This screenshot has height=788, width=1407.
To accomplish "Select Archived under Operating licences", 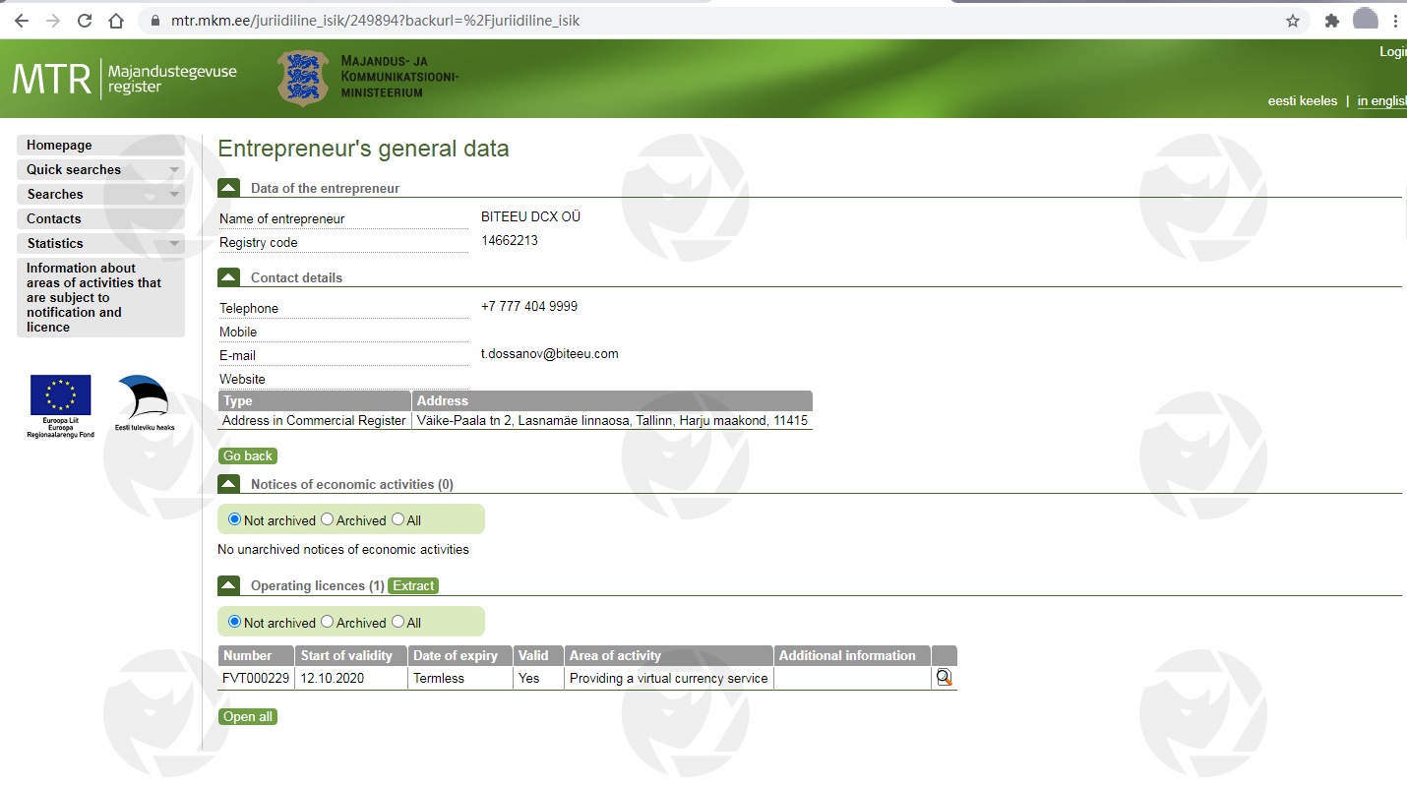I will click(x=328, y=622).
